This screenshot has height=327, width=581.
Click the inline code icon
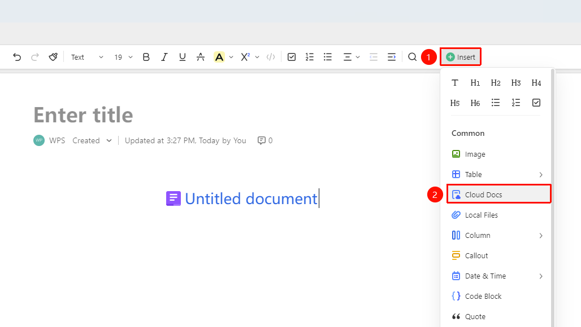click(271, 57)
